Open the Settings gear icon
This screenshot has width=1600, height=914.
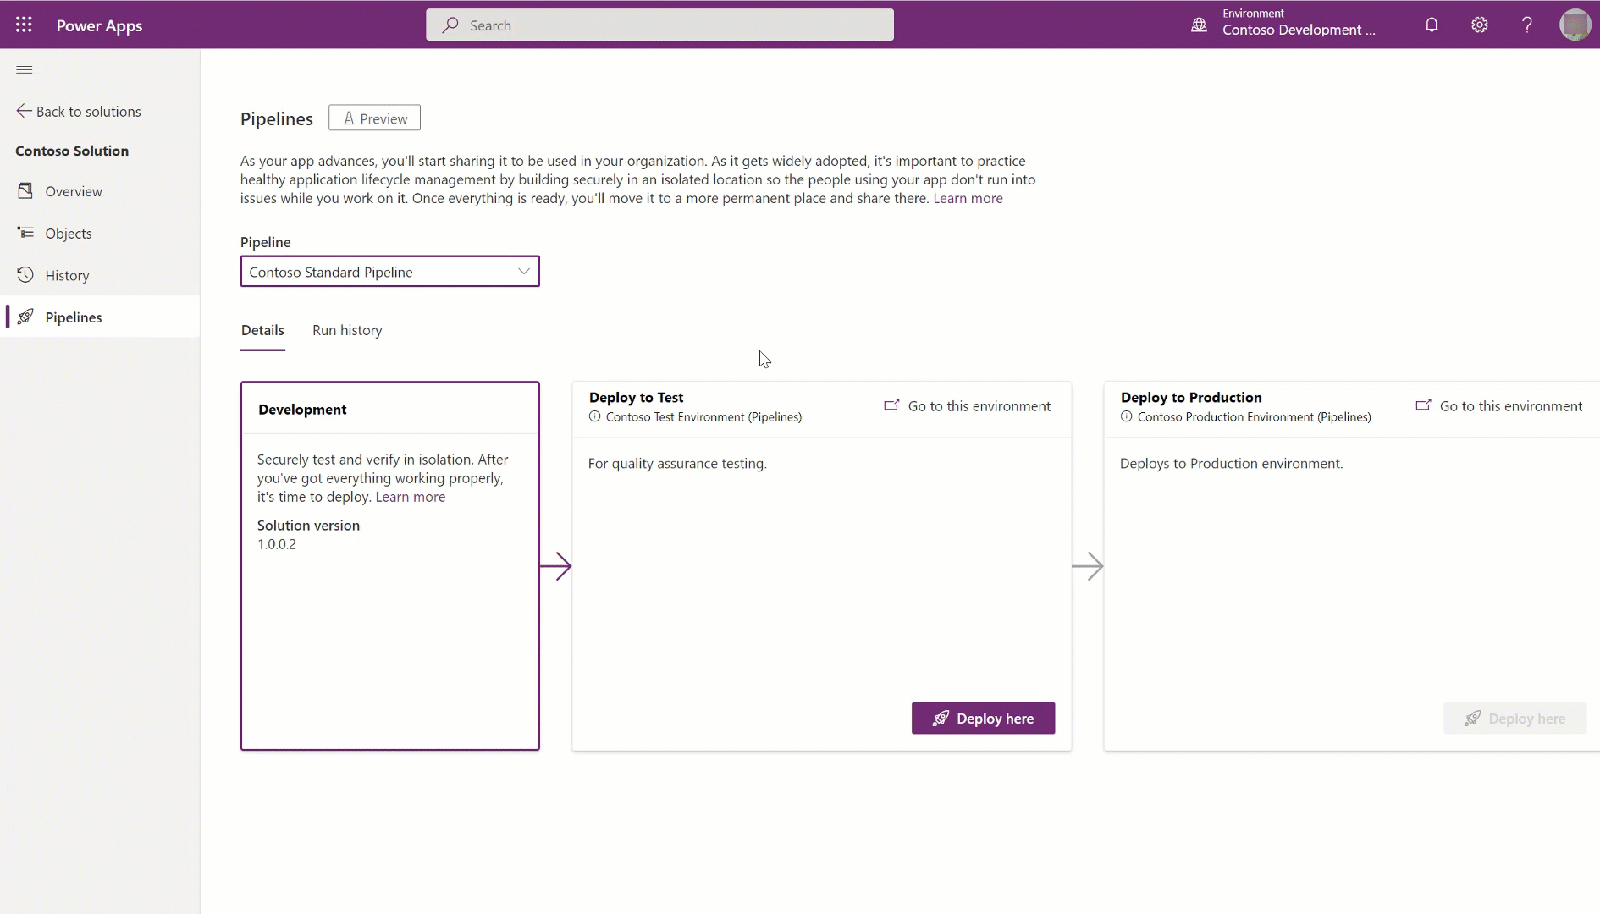(x=1479, y=25)
